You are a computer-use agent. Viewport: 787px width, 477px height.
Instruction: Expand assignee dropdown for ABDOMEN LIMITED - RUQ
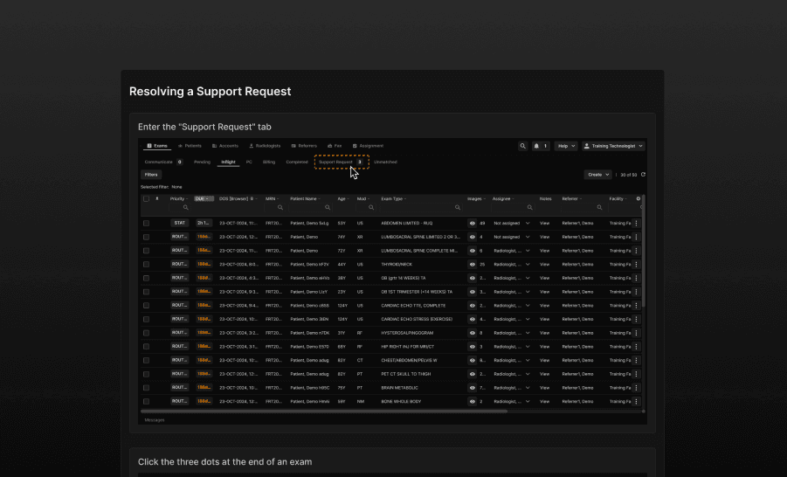[528, 223]
